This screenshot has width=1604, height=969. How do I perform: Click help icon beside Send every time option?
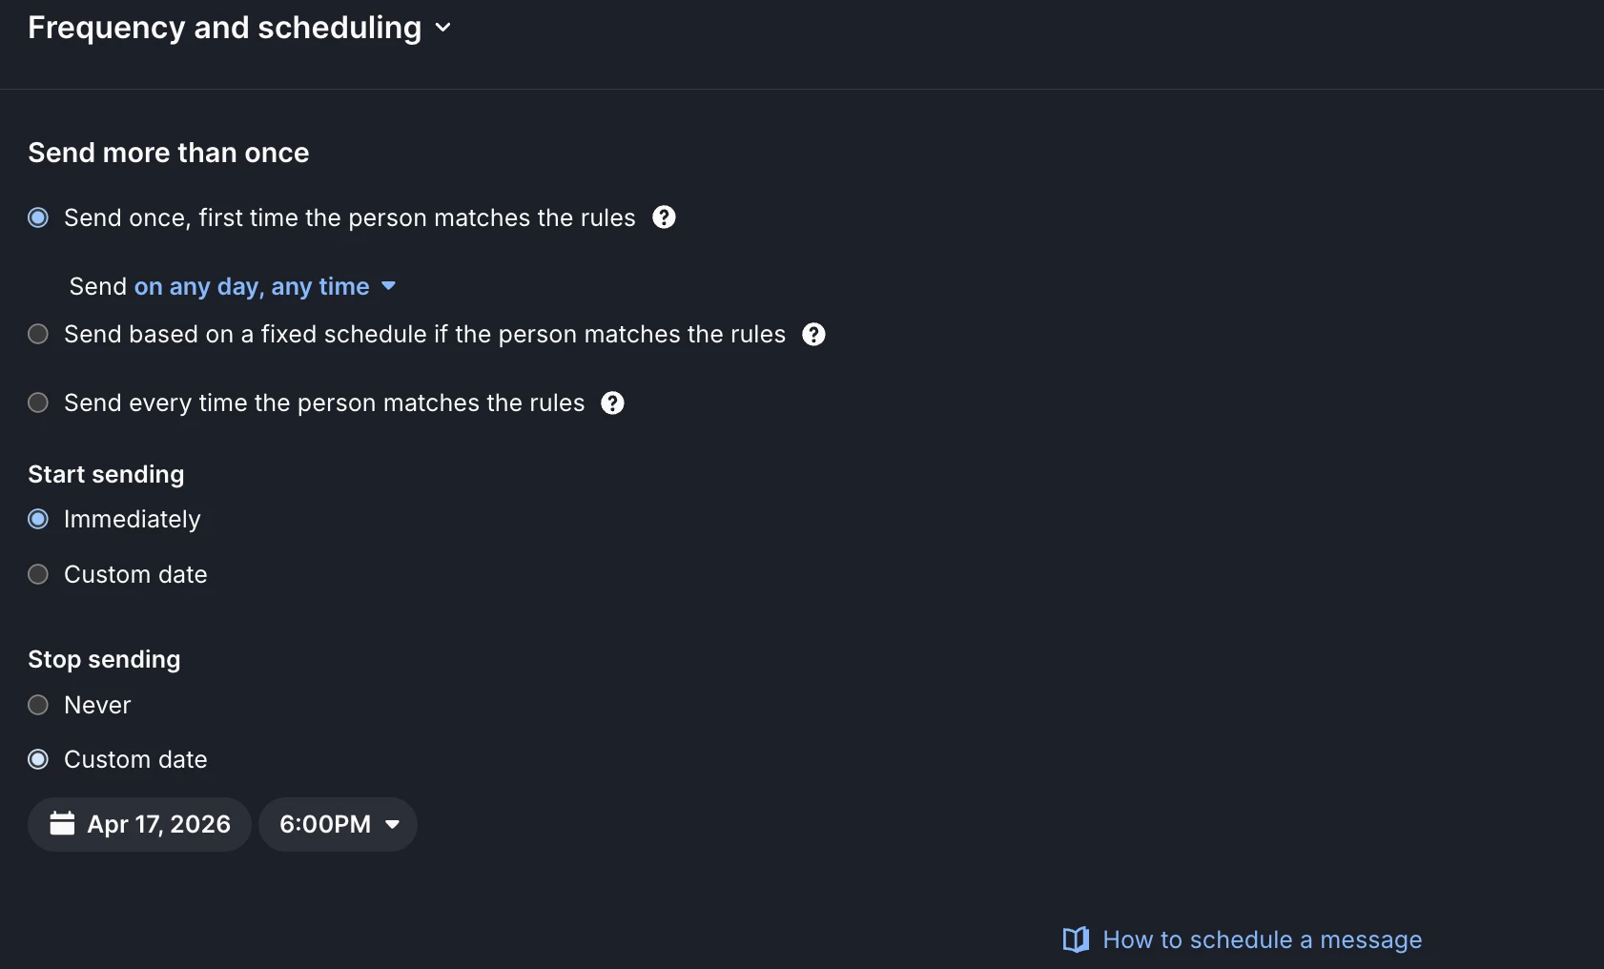tap(612, 403)
